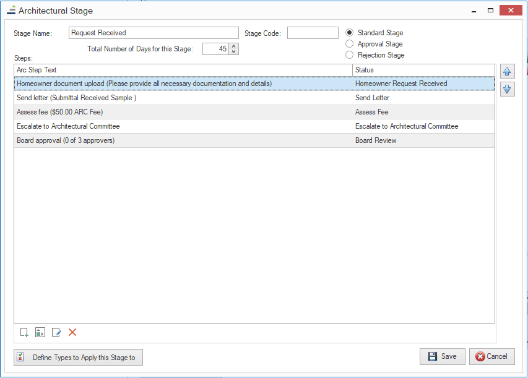
Task: Move the selected step down with the blue arrow
Action: [x=507, y=89]
